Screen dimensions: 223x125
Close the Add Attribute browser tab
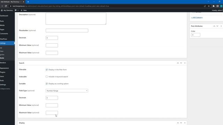coord(23,2)
